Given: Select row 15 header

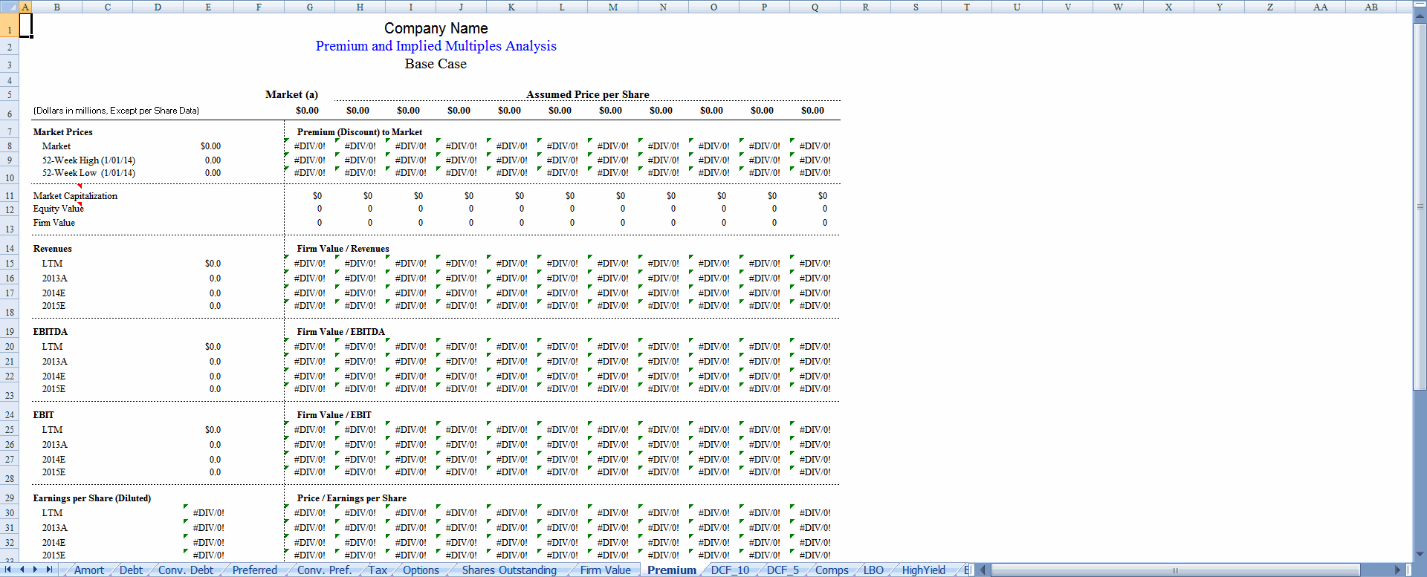Looking at the screenshot, I should (10, 264).
